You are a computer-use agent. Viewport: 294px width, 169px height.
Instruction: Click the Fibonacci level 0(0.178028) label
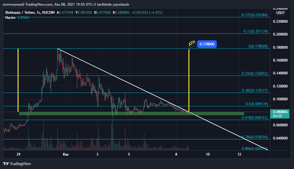tap(258, 46)
